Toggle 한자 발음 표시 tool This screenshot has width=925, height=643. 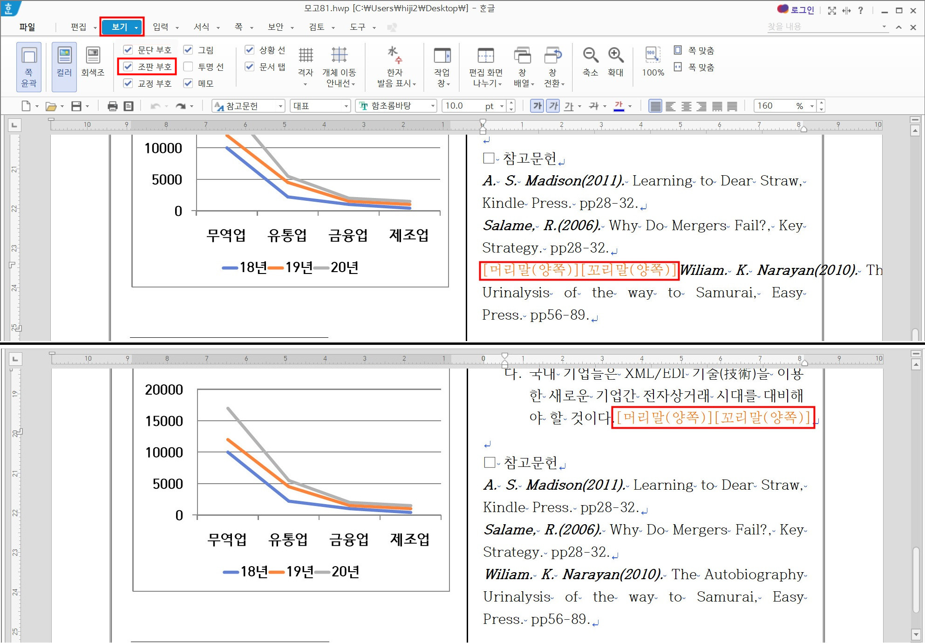(x=396, y=66)
